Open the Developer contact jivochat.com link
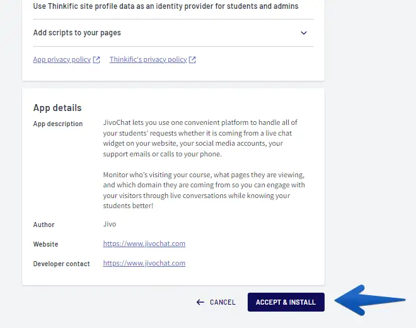This screenshot has width=416, height=328. (x=144, y=263)
